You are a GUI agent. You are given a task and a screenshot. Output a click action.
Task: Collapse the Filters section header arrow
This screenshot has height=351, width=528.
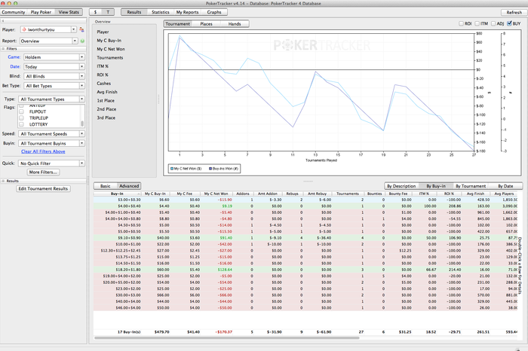(x=3, y=49)
